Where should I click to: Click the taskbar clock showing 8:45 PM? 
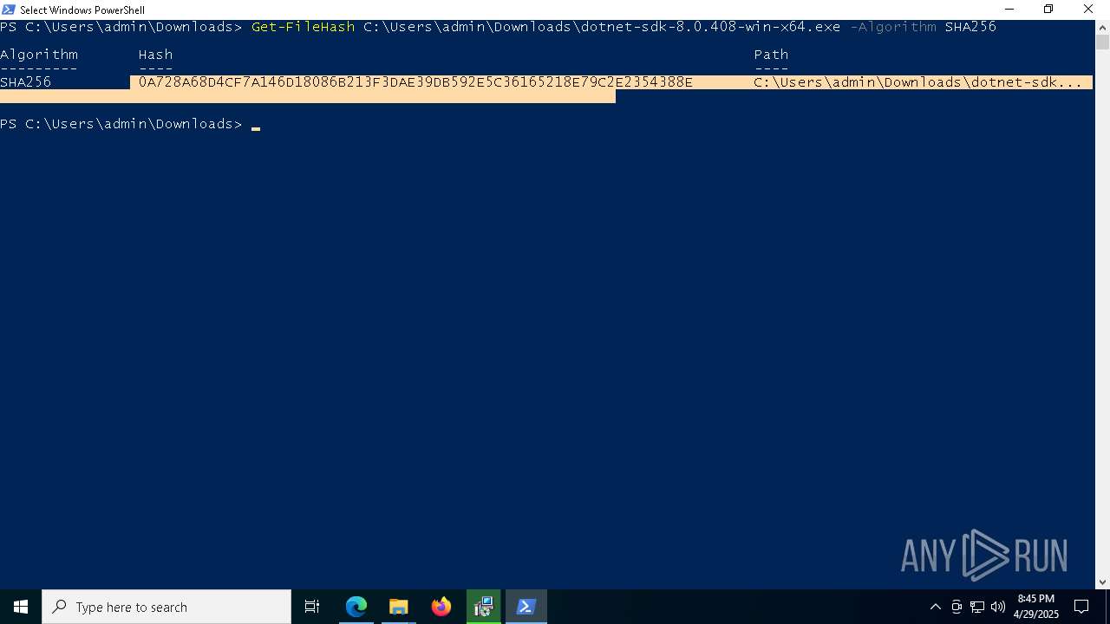coord(1035,607)
